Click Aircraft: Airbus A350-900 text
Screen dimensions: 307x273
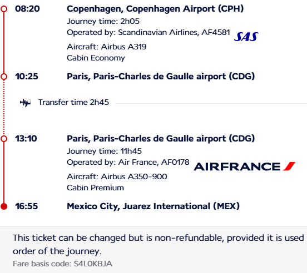click(x=117, y=176)
